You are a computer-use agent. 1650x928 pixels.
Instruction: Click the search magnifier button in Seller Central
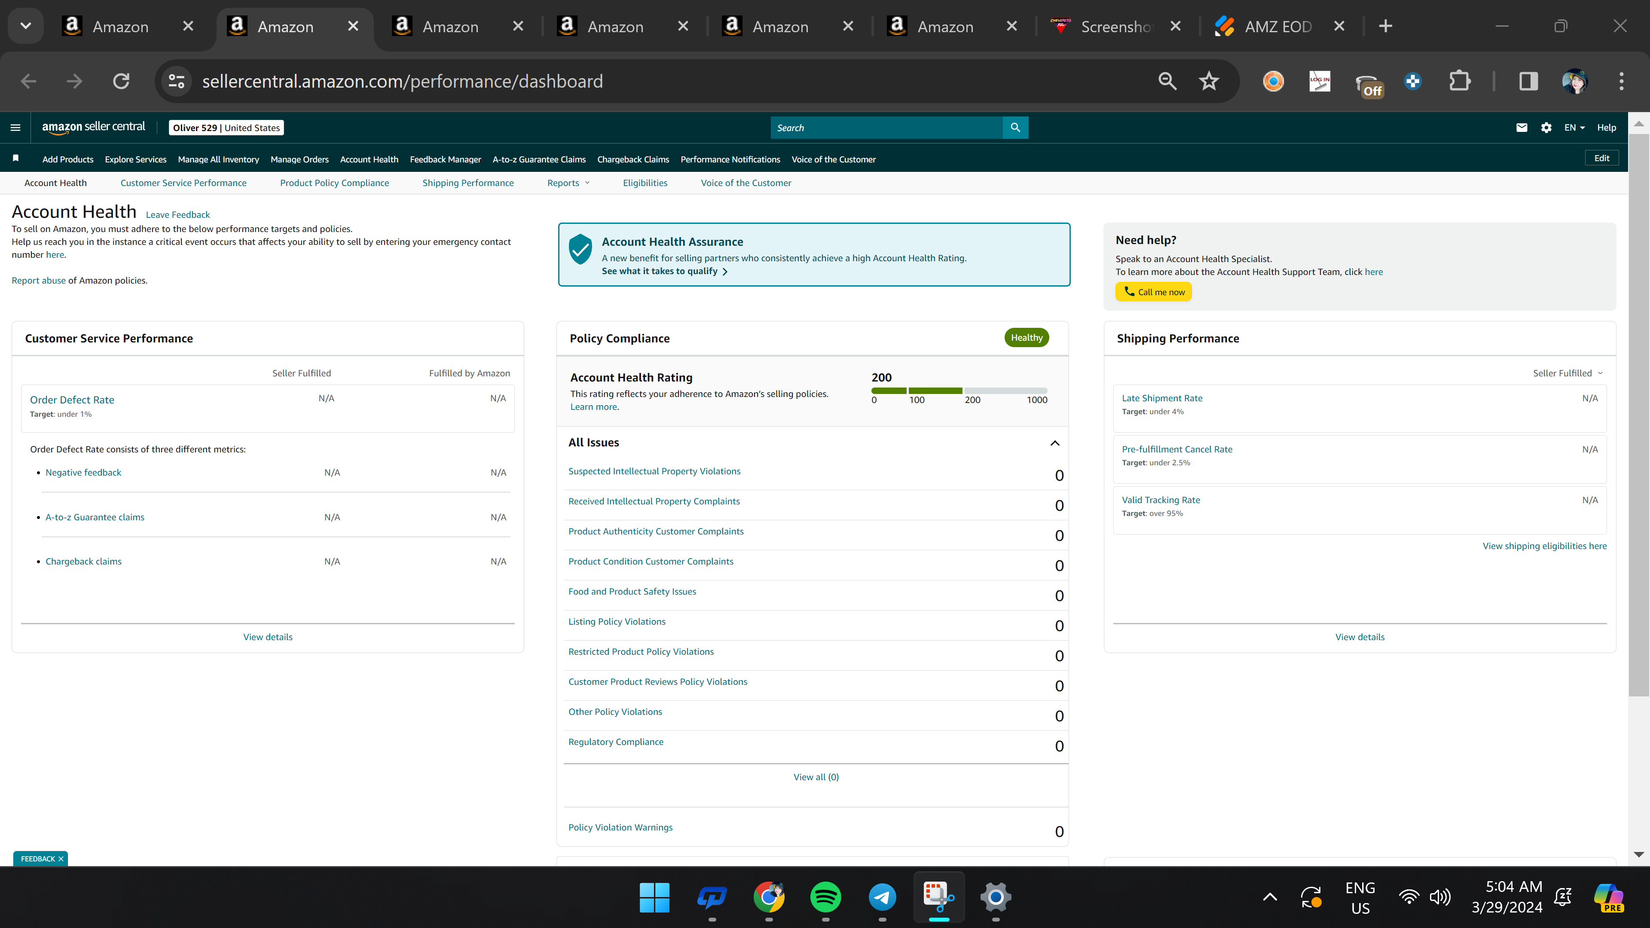click(x=1015, y=128)
